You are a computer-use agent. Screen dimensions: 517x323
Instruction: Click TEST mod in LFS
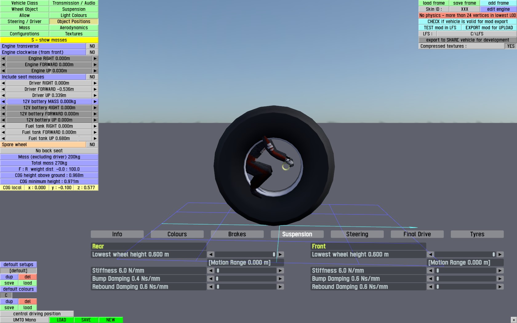(440, 28)
